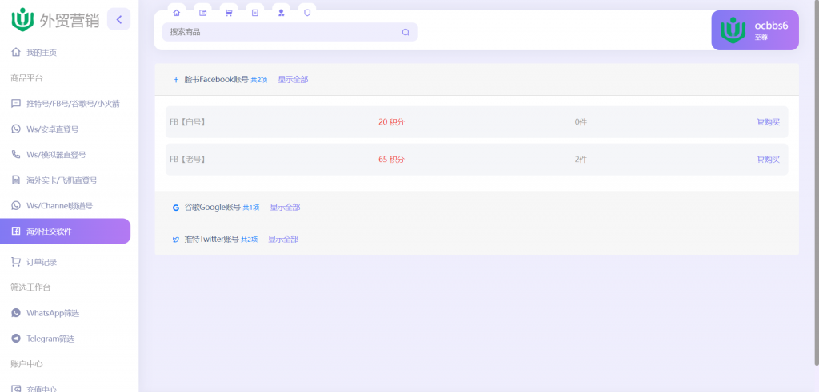This screenshot has width=819, height=392.
Task: Select the 海外社交软件 sidebar item
Action: coord(66,232)
